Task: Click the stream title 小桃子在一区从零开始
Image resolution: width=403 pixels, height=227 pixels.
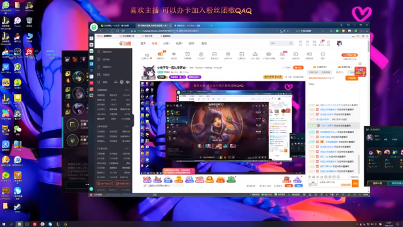Action: (x=172, y=67)
